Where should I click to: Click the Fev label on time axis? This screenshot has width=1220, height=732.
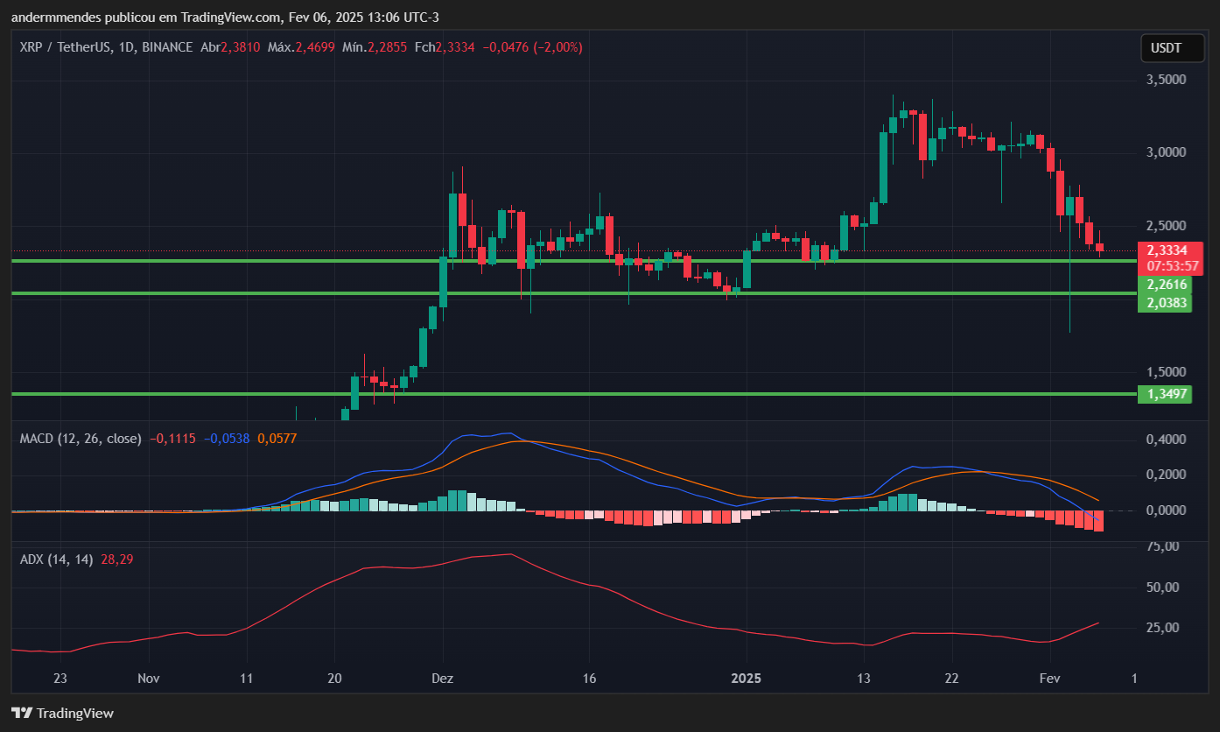(1049, 678)
